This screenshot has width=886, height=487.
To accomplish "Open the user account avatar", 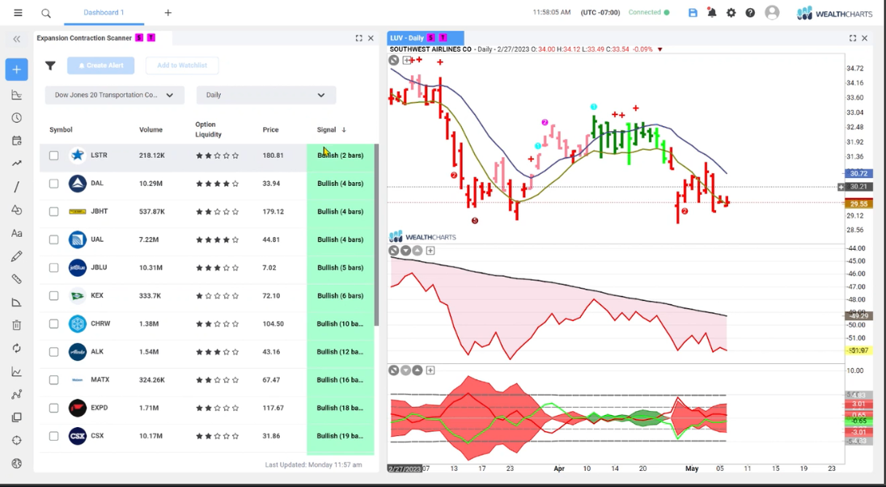I will (x=772, y=12).
